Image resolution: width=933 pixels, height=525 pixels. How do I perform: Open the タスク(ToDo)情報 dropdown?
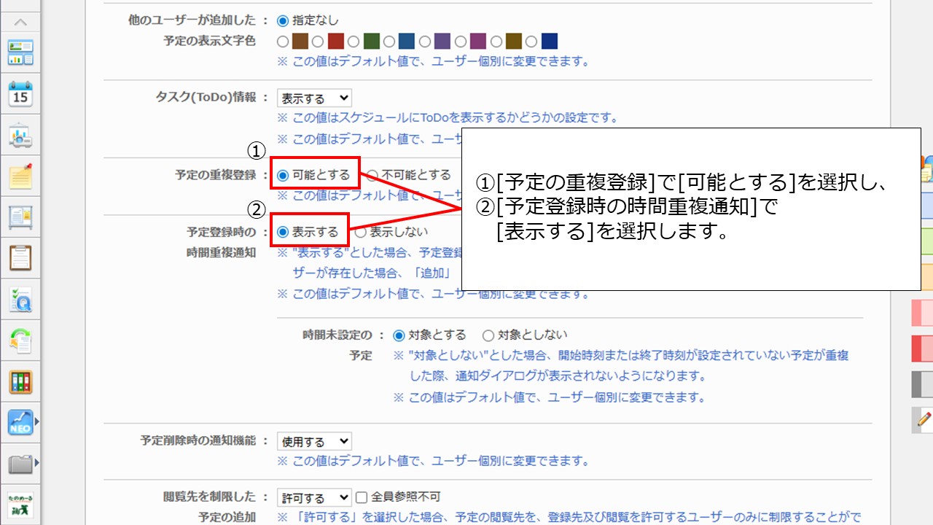tap(314, 98)
